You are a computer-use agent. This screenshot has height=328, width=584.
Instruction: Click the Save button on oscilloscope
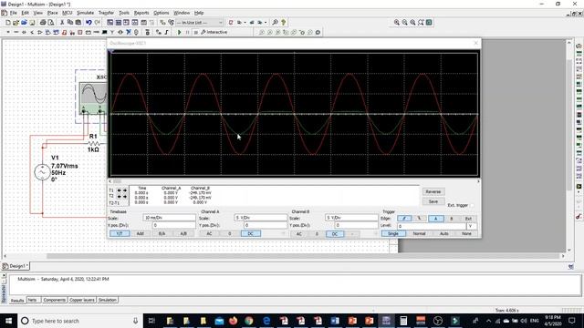433,201
